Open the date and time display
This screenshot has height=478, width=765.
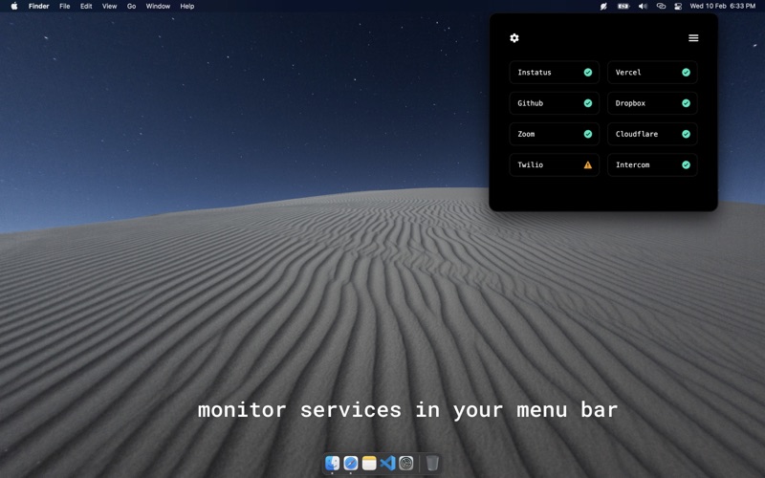(x=723, y=7)
